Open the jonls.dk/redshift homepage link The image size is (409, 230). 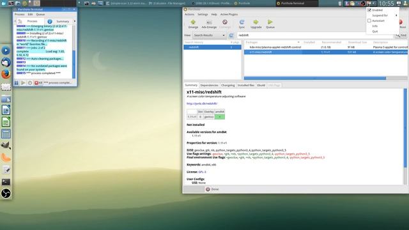coord(202,103)
